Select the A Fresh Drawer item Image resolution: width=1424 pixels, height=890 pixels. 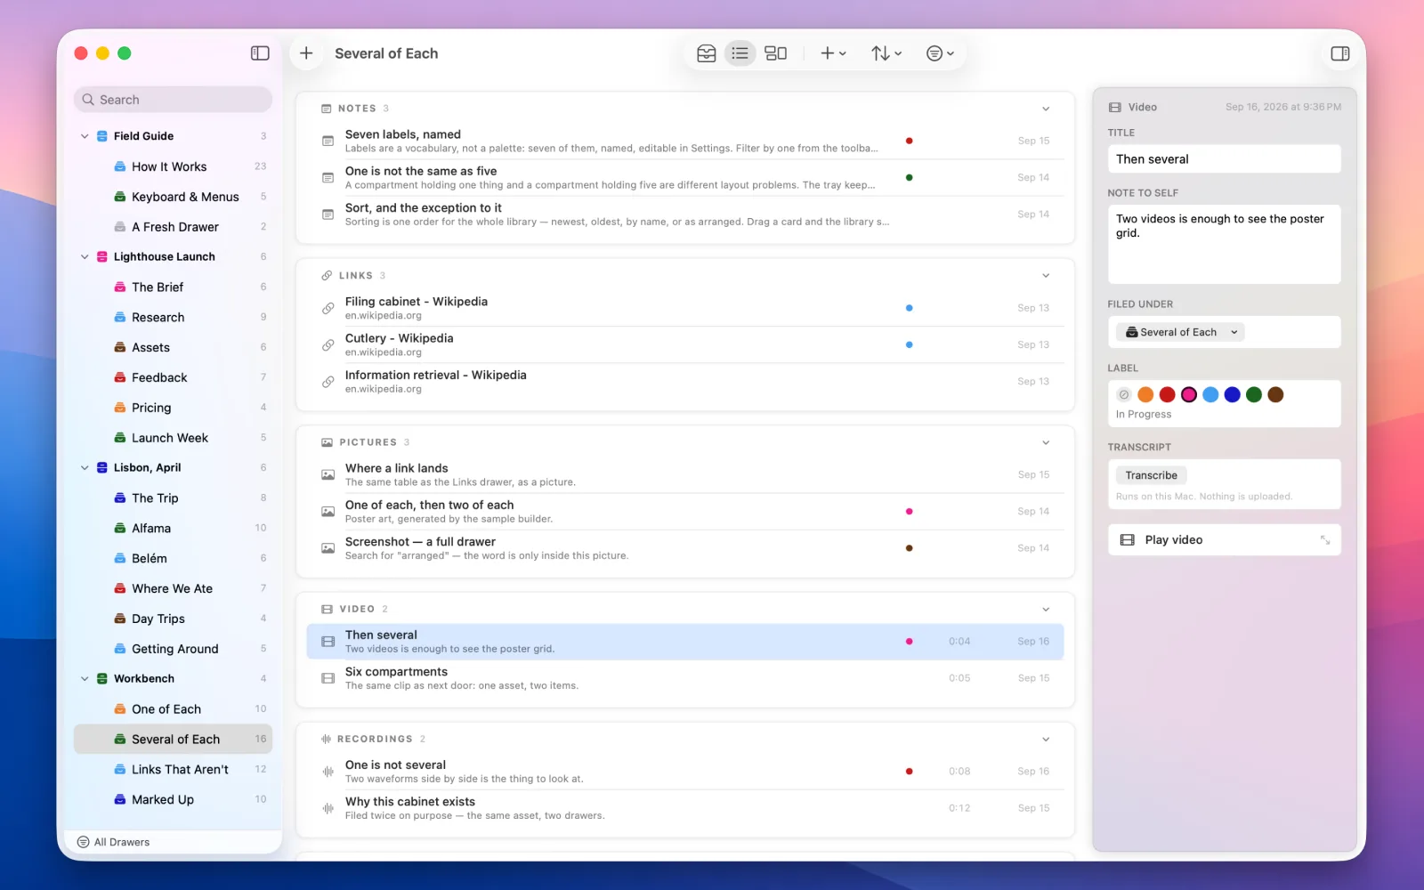click(x=173, y=227)
